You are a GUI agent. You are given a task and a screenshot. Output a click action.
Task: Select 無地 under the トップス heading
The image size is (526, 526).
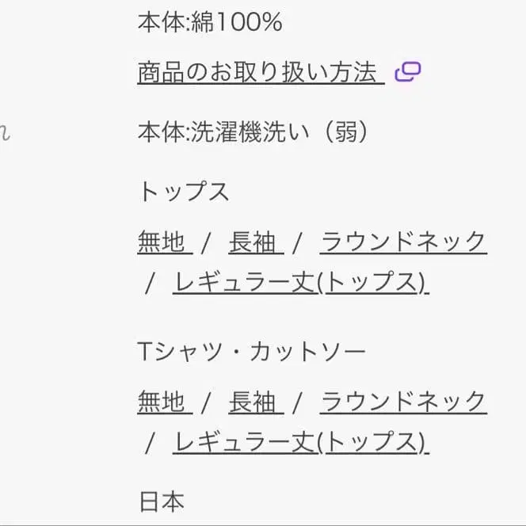coord(162,242)
